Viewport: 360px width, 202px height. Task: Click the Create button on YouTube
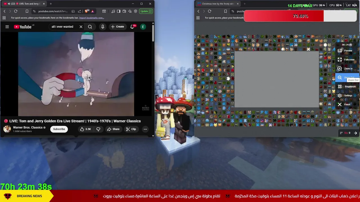[118, 27]
